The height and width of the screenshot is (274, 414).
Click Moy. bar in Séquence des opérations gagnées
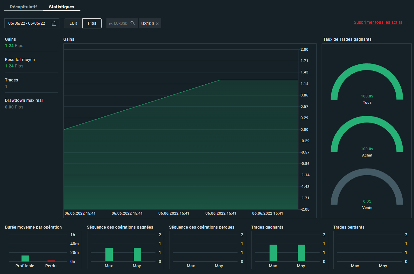point(137,255)
